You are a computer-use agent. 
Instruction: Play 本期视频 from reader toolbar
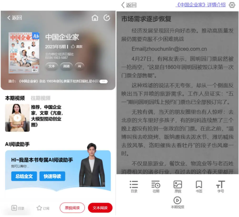click(x=178, y=202)
